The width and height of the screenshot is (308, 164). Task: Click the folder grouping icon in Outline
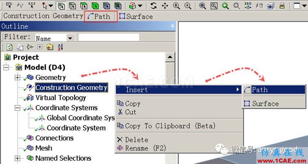coord(50,47)
